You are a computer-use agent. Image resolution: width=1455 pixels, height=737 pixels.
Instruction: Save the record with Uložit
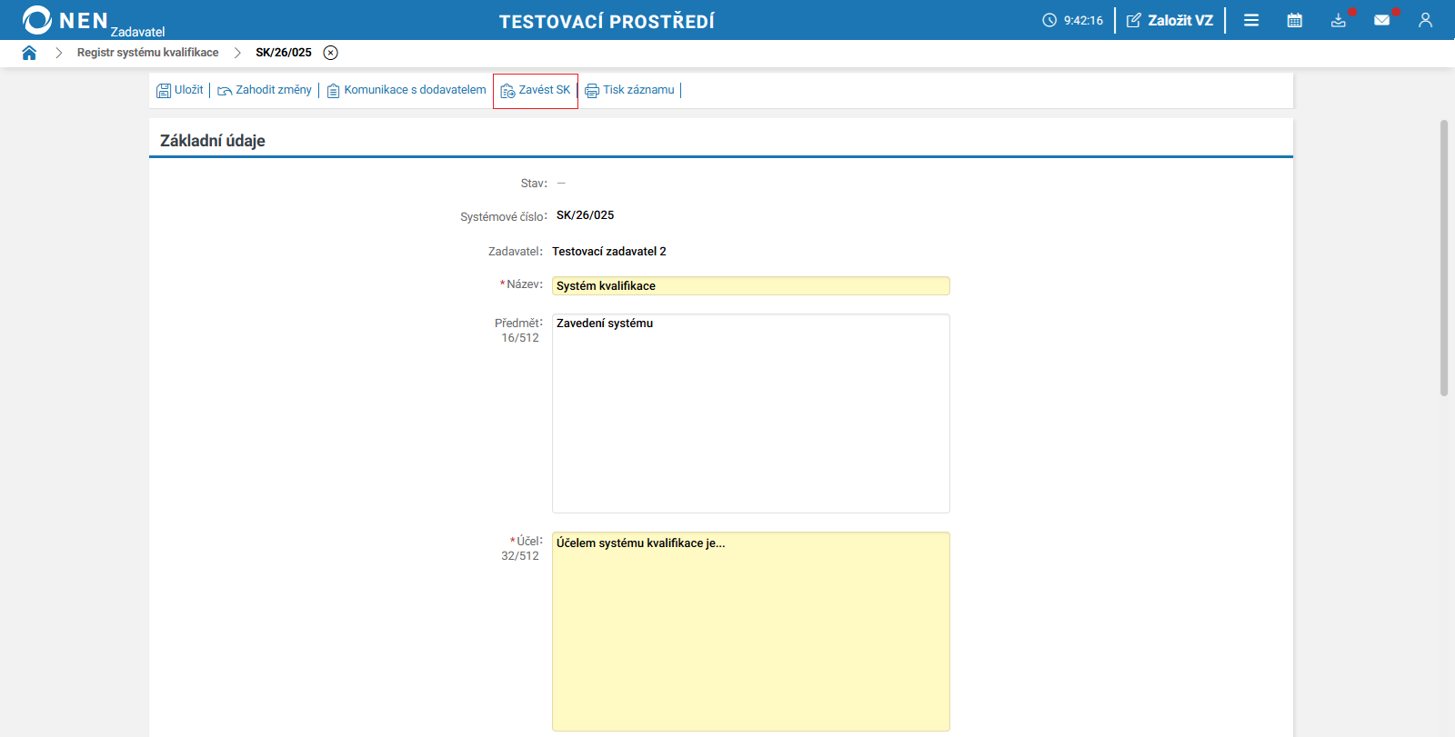click(180, 90)
